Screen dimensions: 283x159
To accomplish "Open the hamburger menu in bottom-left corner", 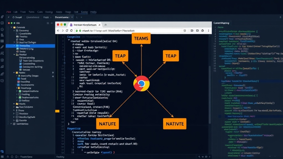I will point(2,157).
